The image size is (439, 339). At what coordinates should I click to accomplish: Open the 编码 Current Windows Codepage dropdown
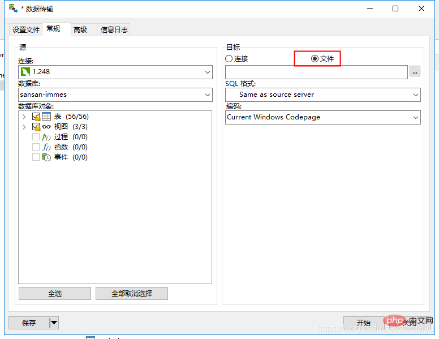pyautogui.click(x=416, y=117)
